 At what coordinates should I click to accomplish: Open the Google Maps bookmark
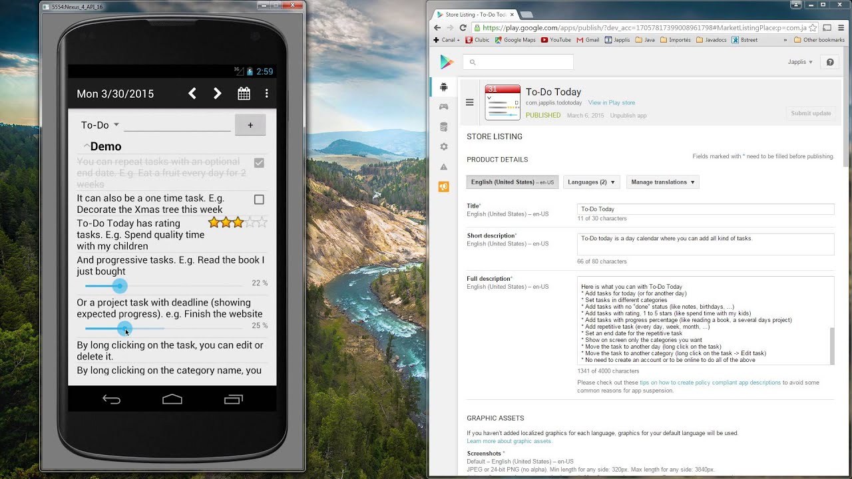[515, 40]
